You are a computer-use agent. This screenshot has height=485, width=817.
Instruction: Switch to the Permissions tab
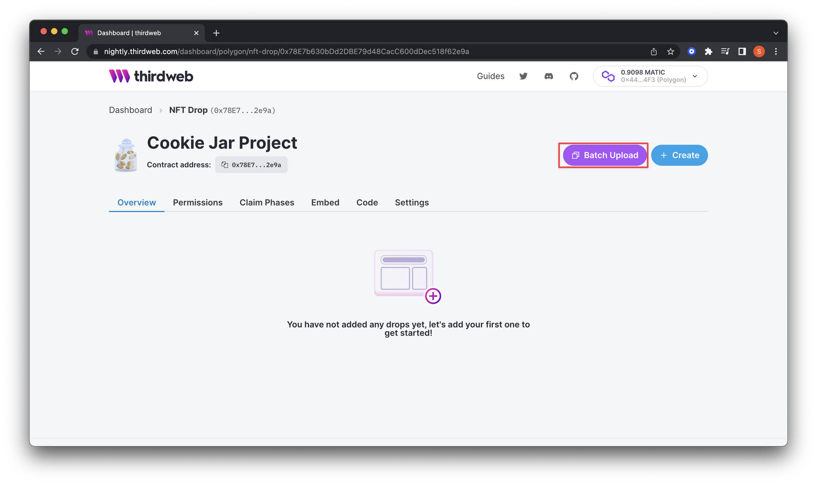coord(198,203)
